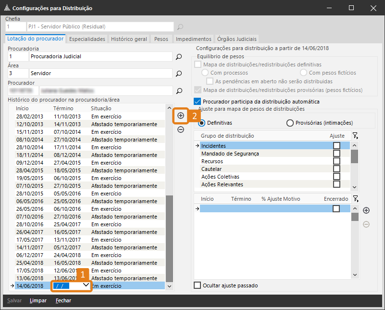Check the Ajuste box for Incidentes
This screenshot has height=310, width=385.
(336, 145)
